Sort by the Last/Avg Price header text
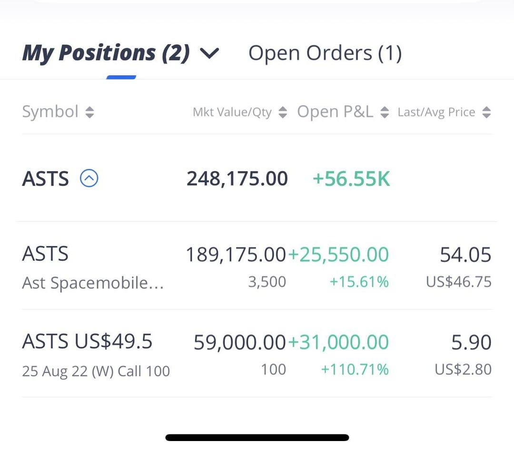 coord(436,112)
